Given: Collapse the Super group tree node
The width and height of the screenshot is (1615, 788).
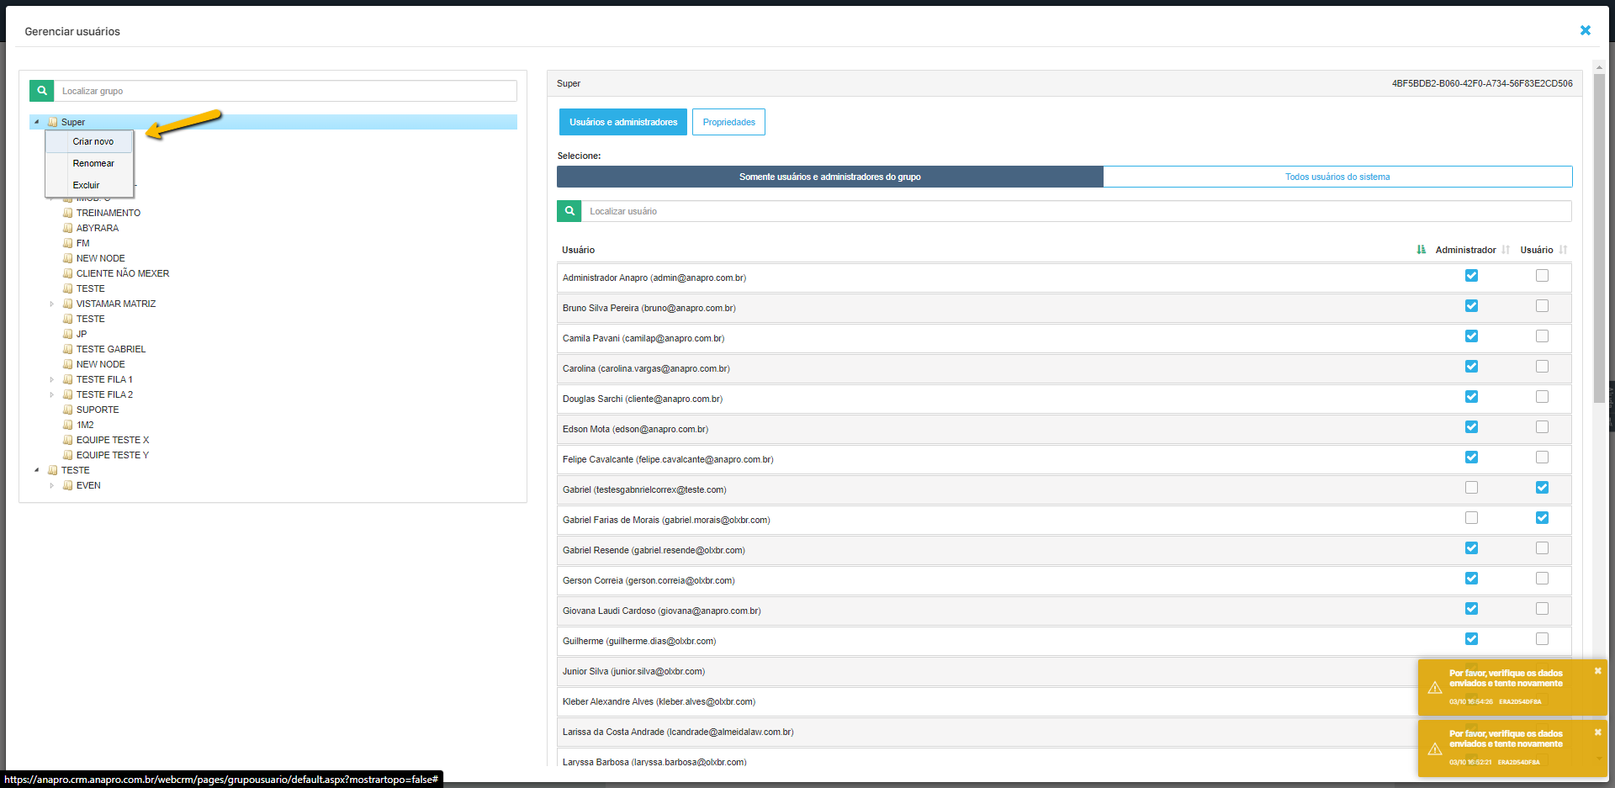Looking at the screenshot, I should pyautogui.click(x=36, y=122).
